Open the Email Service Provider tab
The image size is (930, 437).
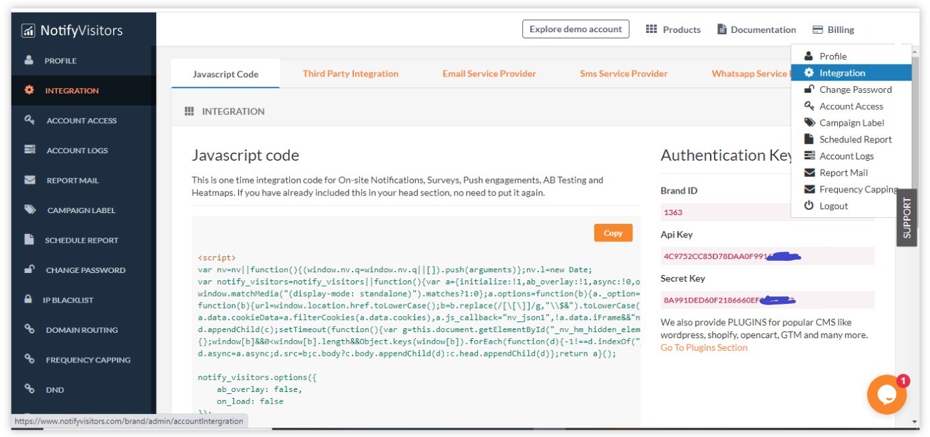tap(489, 74)
